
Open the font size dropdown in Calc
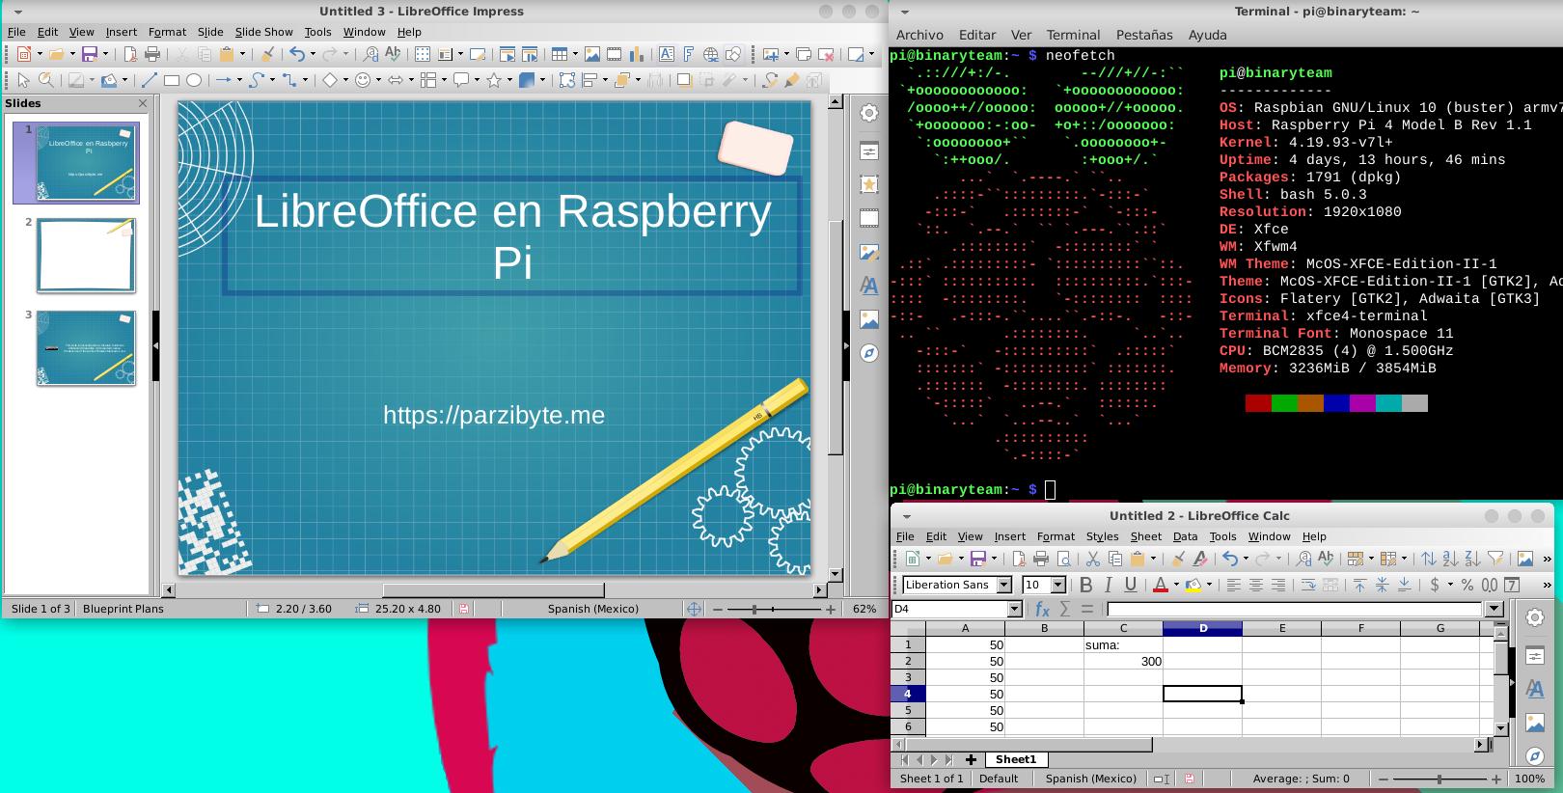click(x=1057, y=585)
